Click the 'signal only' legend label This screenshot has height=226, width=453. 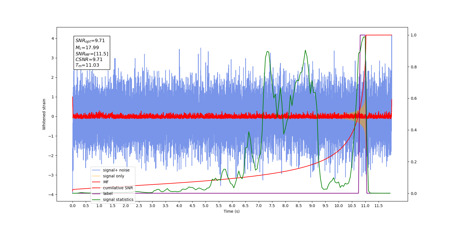tap(114, 176)
